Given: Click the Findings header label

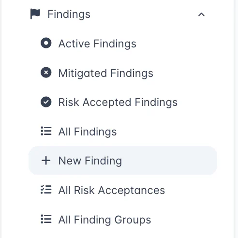Looking at the screenshot, I should point(69,15).
